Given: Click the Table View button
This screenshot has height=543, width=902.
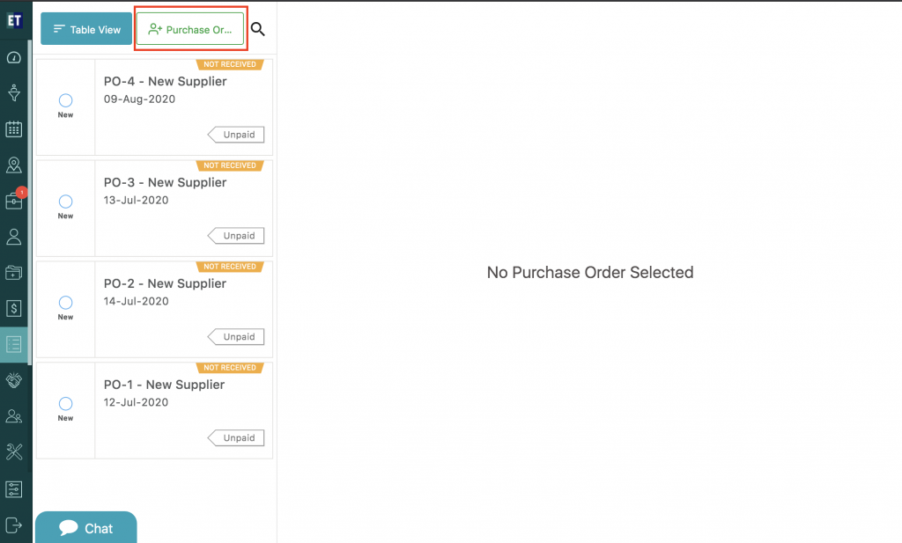Looking at the screenshot, I should click(86, 29).
